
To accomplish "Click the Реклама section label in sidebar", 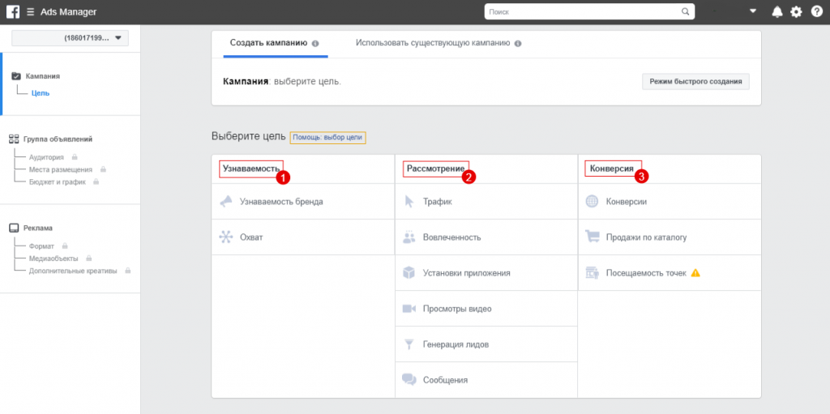I will [38, 228].
